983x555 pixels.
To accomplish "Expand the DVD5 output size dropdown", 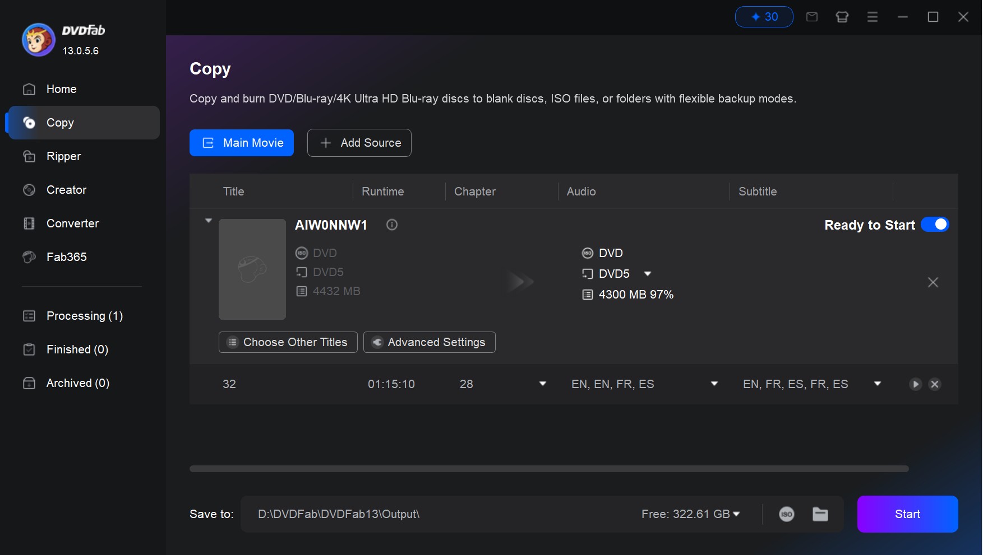I will [648, 274].
